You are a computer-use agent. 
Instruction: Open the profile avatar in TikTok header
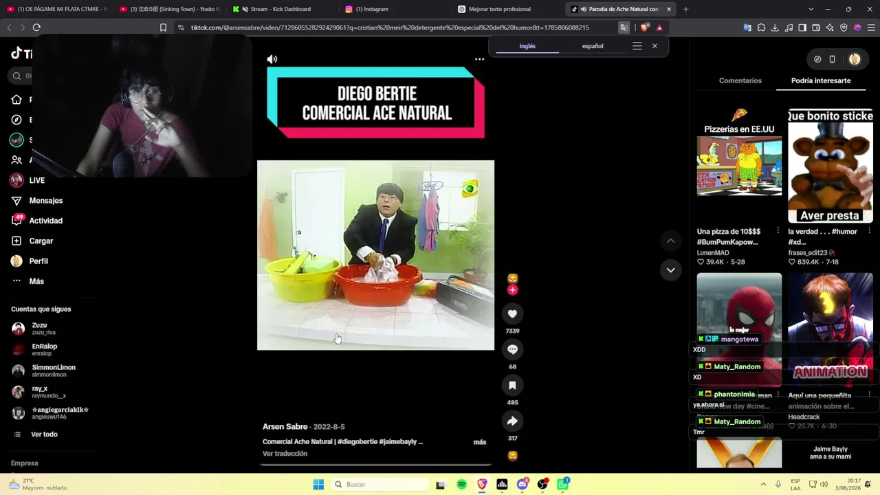[855, 59]
